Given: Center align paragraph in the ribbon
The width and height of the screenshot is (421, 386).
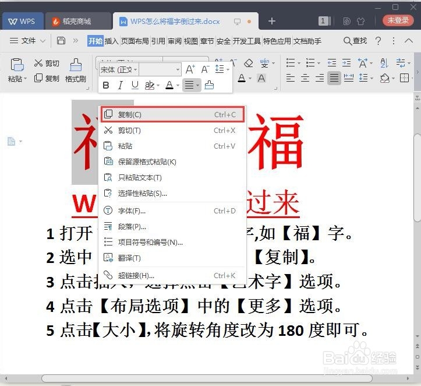Looking at the screenshot, I should (305, 78).
